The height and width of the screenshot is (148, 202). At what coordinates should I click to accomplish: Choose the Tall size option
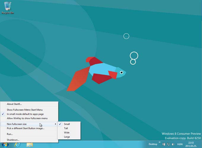point(66,128)
